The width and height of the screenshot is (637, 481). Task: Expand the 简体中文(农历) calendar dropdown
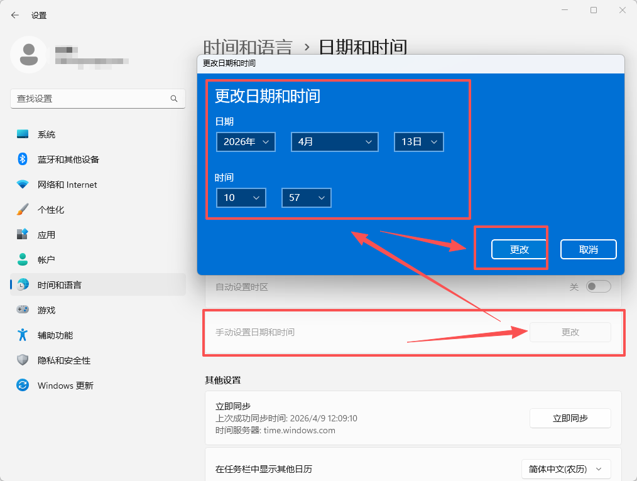[x=565, y=468]
